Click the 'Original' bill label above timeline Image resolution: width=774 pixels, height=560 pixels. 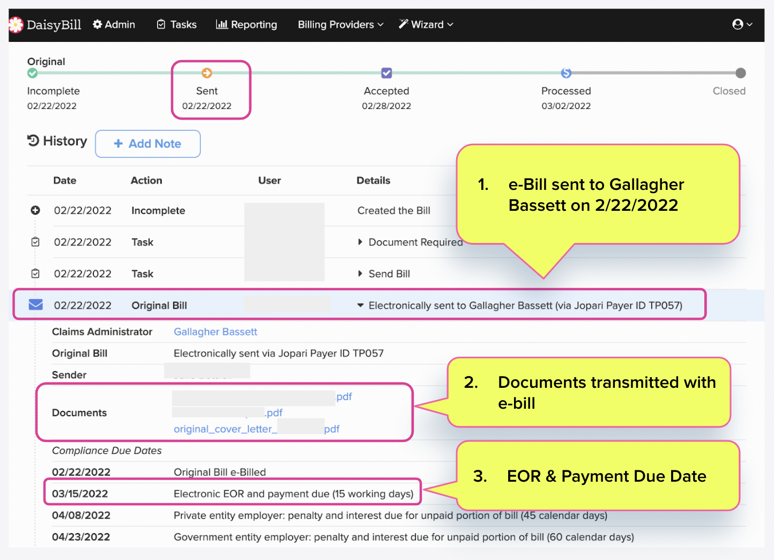(46, 62)
